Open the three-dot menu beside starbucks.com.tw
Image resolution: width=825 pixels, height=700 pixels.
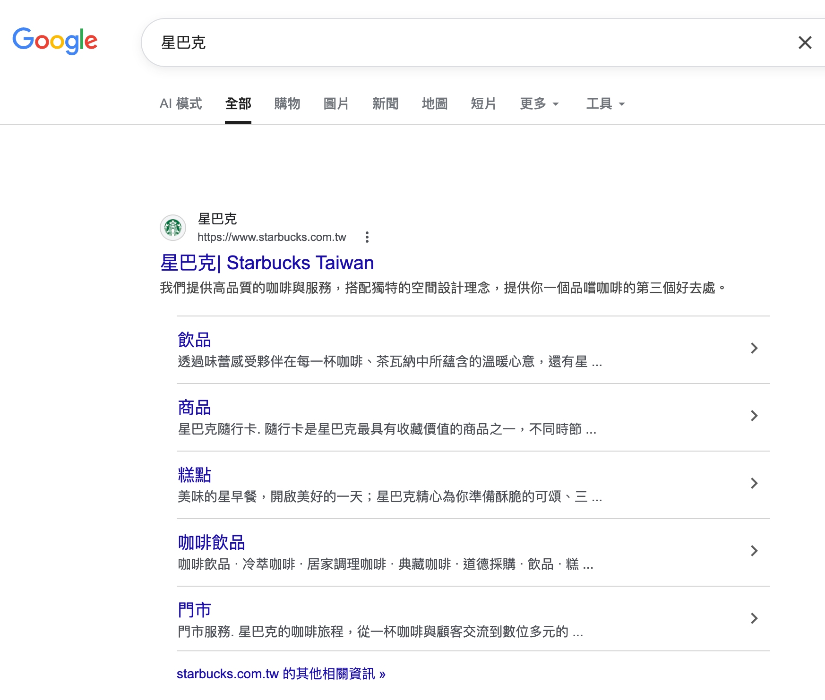coord(367,238)
